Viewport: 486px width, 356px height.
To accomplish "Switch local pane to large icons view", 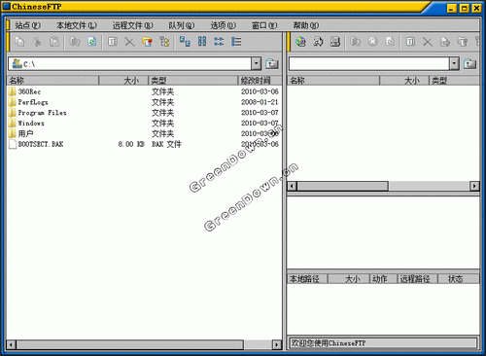I will 185,42.
